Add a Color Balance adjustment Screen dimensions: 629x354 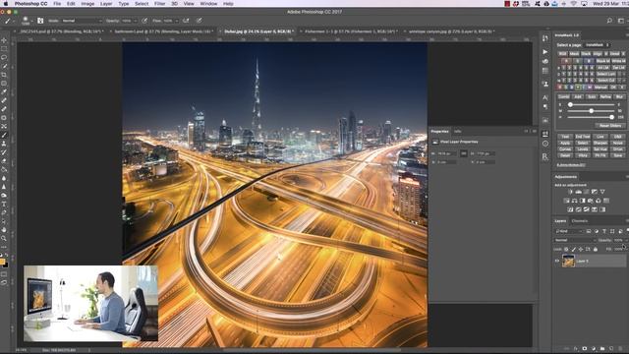574,201
